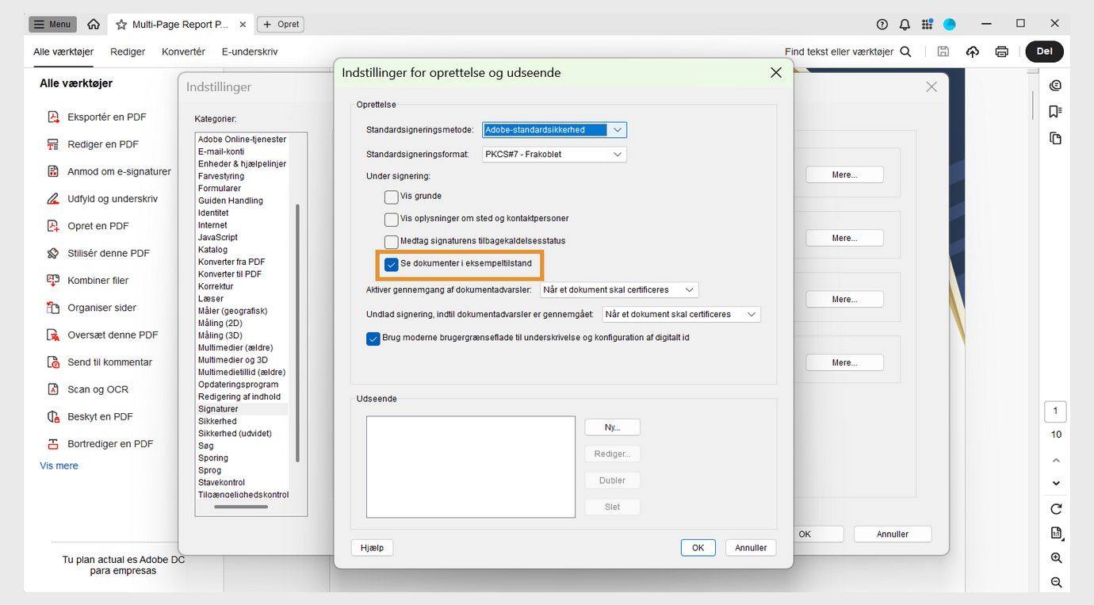Viewport: 1094px width, 605px height.
Task: Click the categories list vertical scrollbar
Action: tap(297, 333)
